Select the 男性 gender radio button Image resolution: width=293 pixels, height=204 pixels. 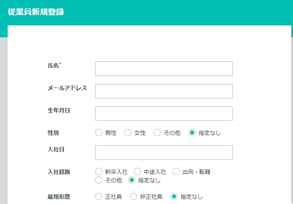coord(99,133)
